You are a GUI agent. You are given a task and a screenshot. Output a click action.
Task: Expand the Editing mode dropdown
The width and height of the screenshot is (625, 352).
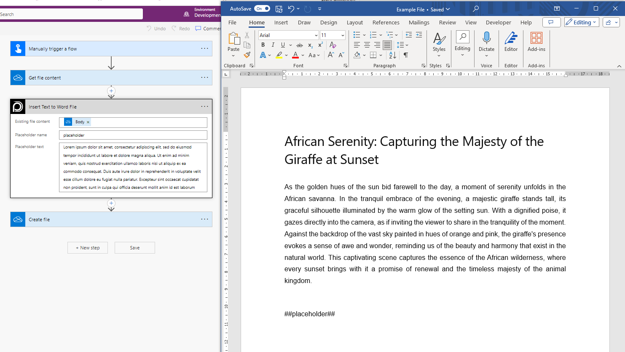coord(582,22)
